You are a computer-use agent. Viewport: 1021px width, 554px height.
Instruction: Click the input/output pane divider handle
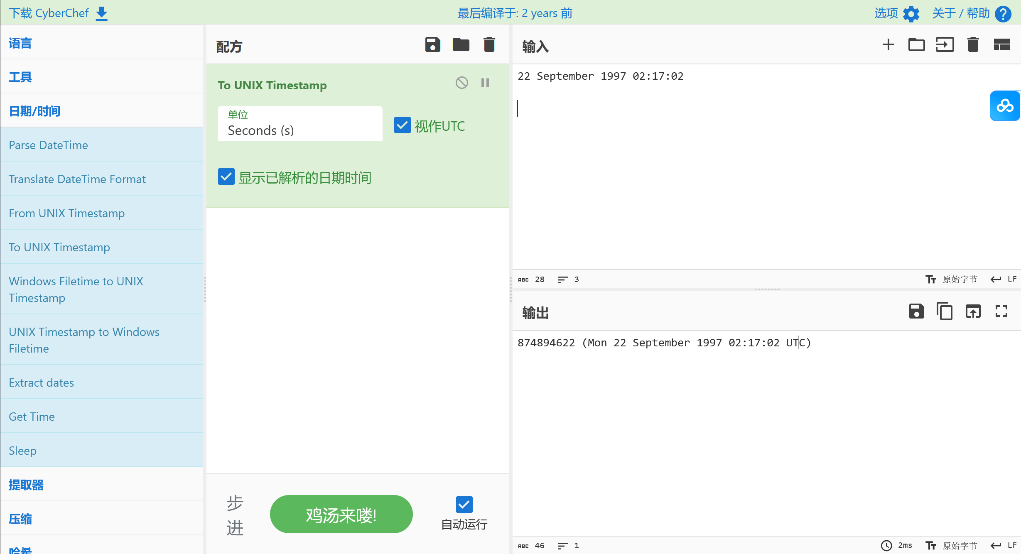(767, 289)
